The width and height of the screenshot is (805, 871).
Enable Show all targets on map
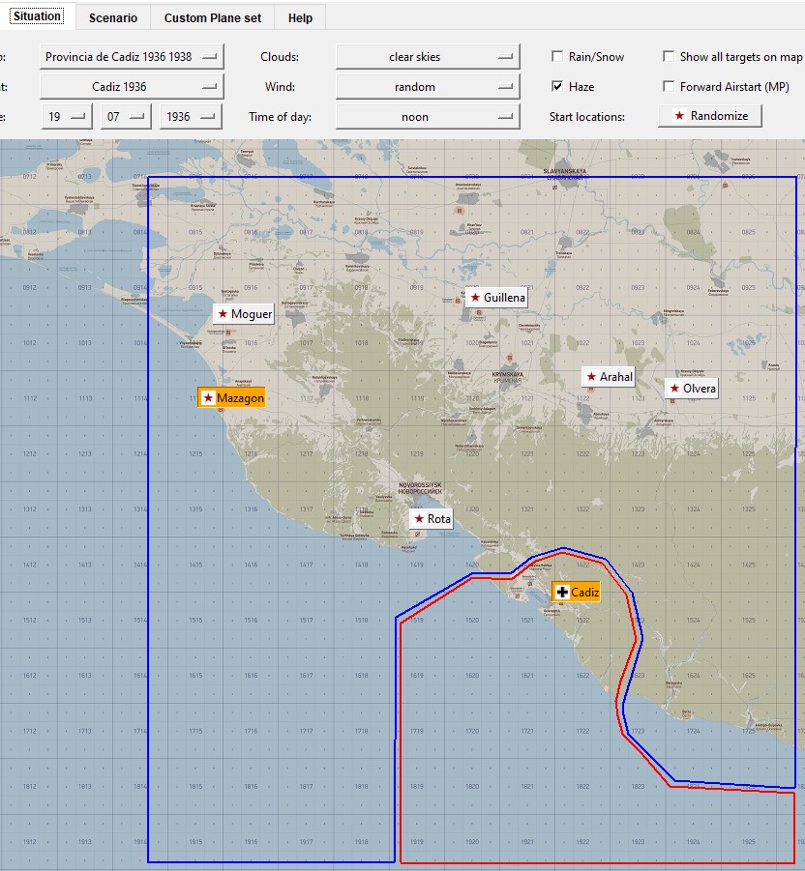[x=669, y=56]
